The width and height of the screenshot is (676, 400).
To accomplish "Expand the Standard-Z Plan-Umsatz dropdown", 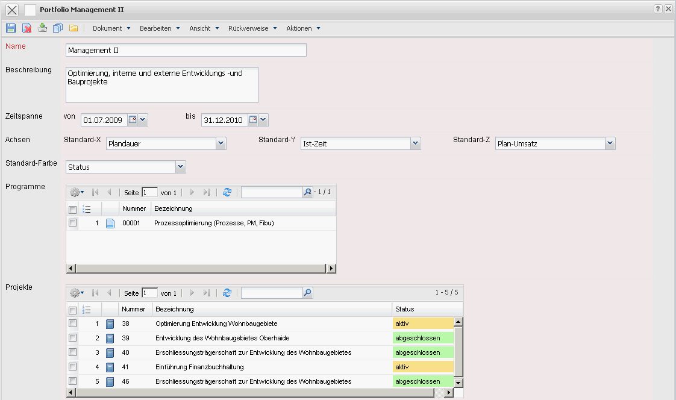I will point(610,143).
